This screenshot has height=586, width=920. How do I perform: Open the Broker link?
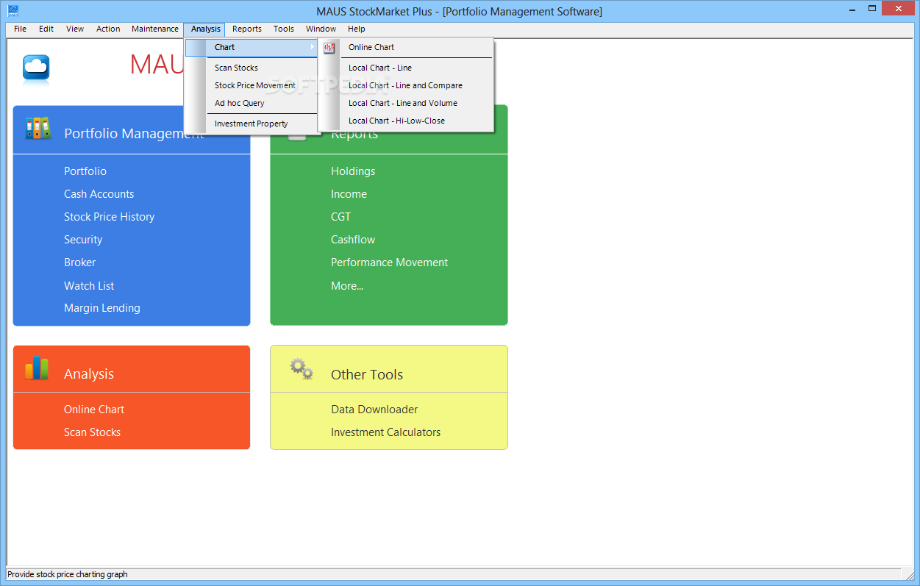[80, 262]
